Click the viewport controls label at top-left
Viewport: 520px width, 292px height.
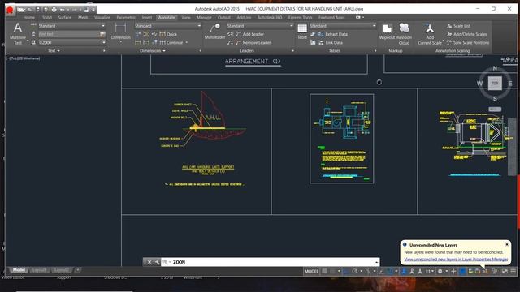(x=24, y=58)
